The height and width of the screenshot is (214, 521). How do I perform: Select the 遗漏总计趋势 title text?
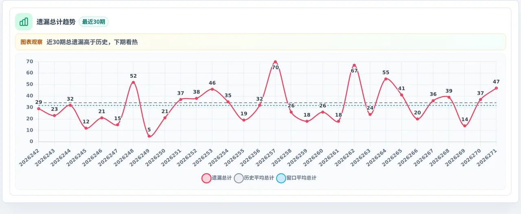56,22
